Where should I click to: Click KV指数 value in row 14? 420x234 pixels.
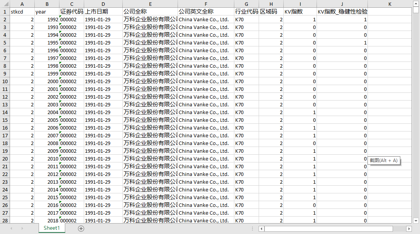pyautogui.click(x=300, y=112)
